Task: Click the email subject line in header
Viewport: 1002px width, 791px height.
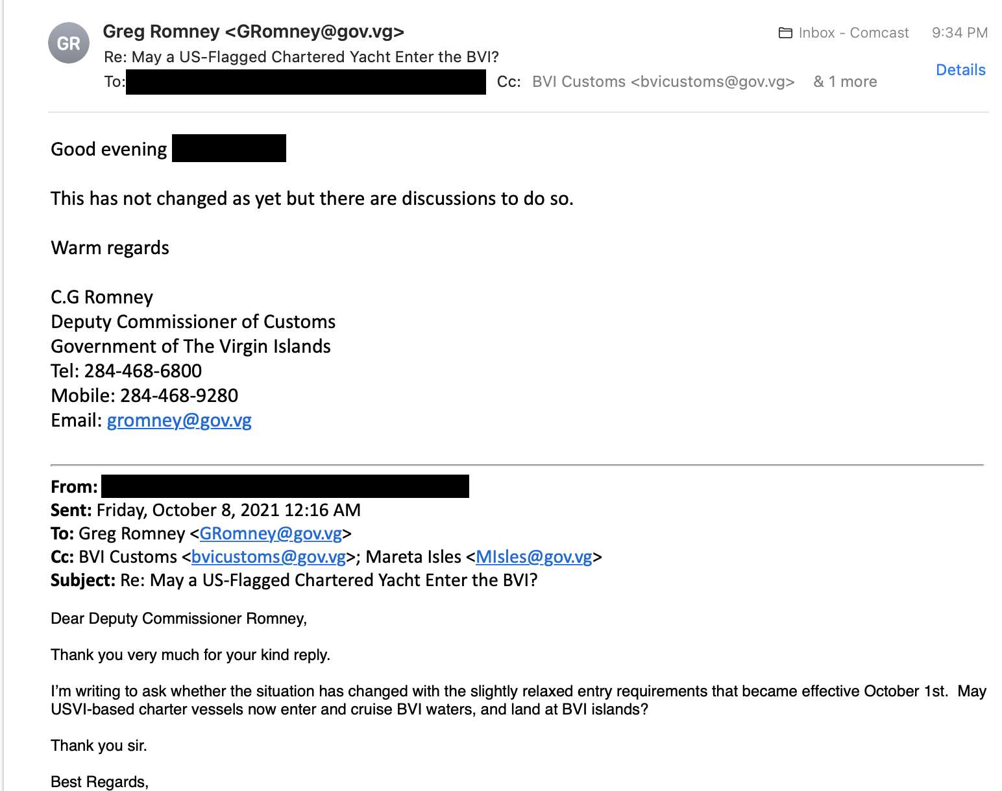Action: (x=301, y=57)
